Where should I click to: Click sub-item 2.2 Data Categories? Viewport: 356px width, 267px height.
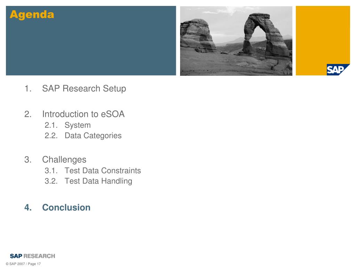pyautogui.click(x=83, y=136)
